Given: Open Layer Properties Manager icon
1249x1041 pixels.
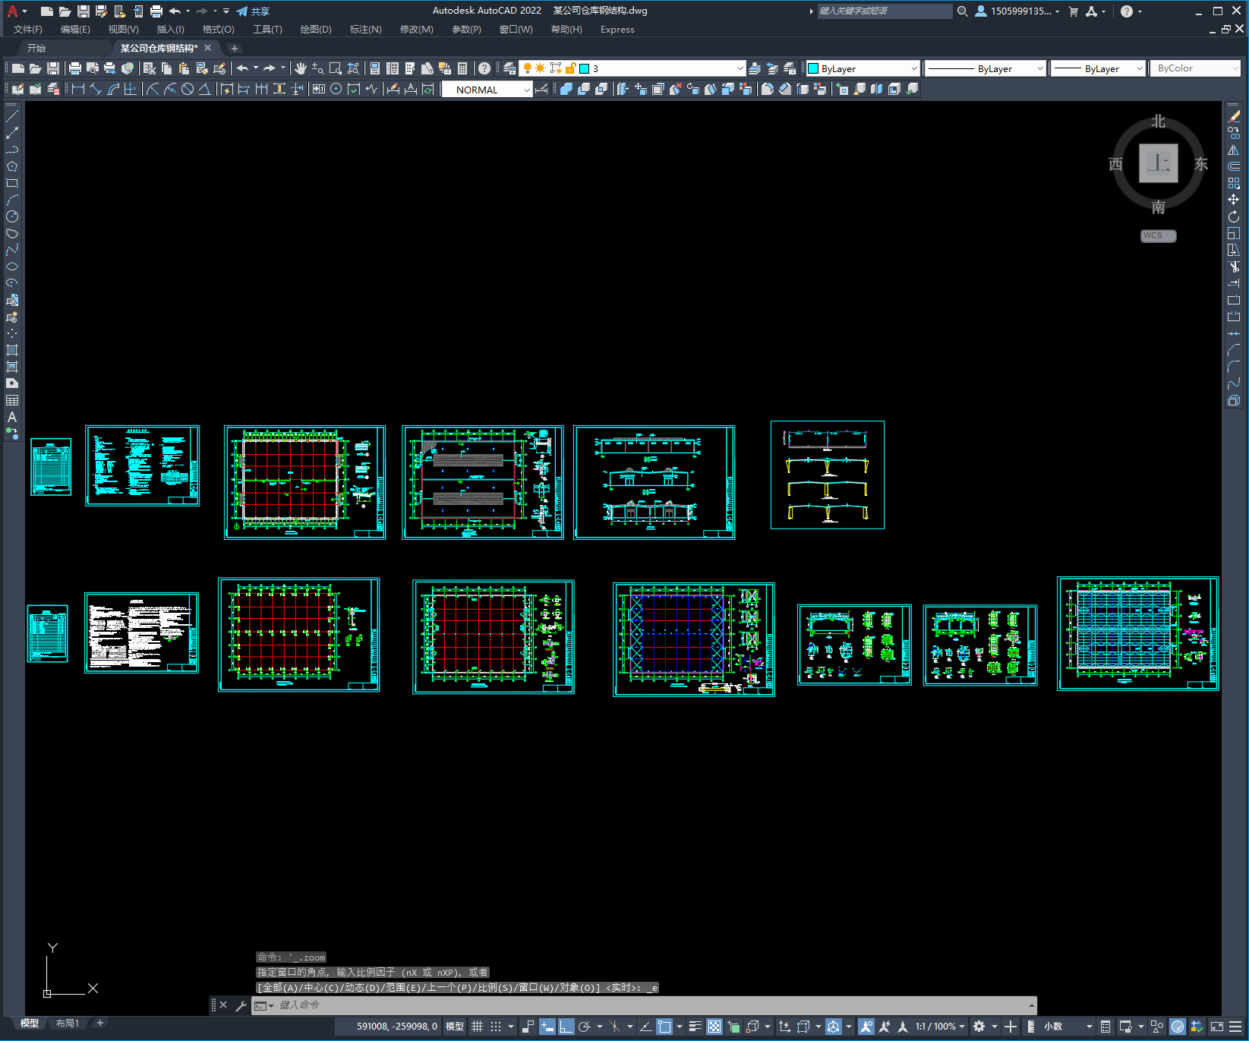Looking at the screenshot, I should point(509,68).
